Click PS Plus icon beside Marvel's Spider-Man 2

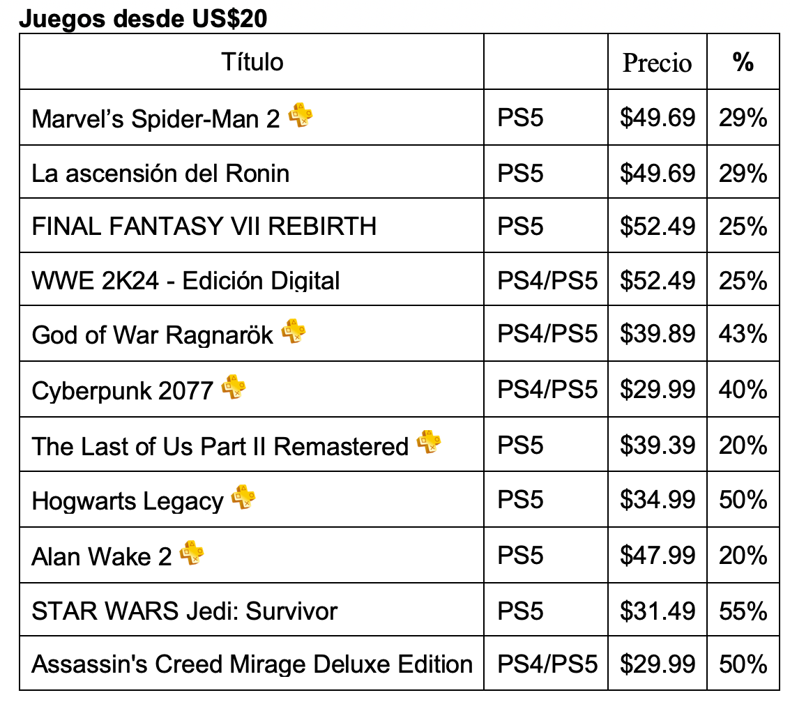coord(301,115)
